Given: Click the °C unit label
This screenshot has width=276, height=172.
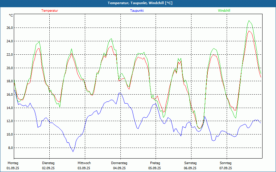Looking at the screenshot, I should point(11,15).
